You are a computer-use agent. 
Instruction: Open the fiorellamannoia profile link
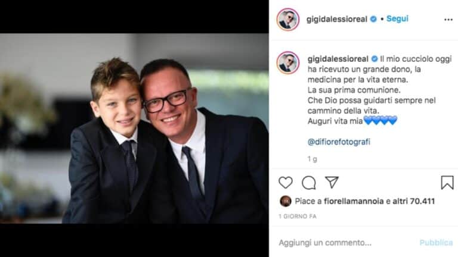pos(354,201)
